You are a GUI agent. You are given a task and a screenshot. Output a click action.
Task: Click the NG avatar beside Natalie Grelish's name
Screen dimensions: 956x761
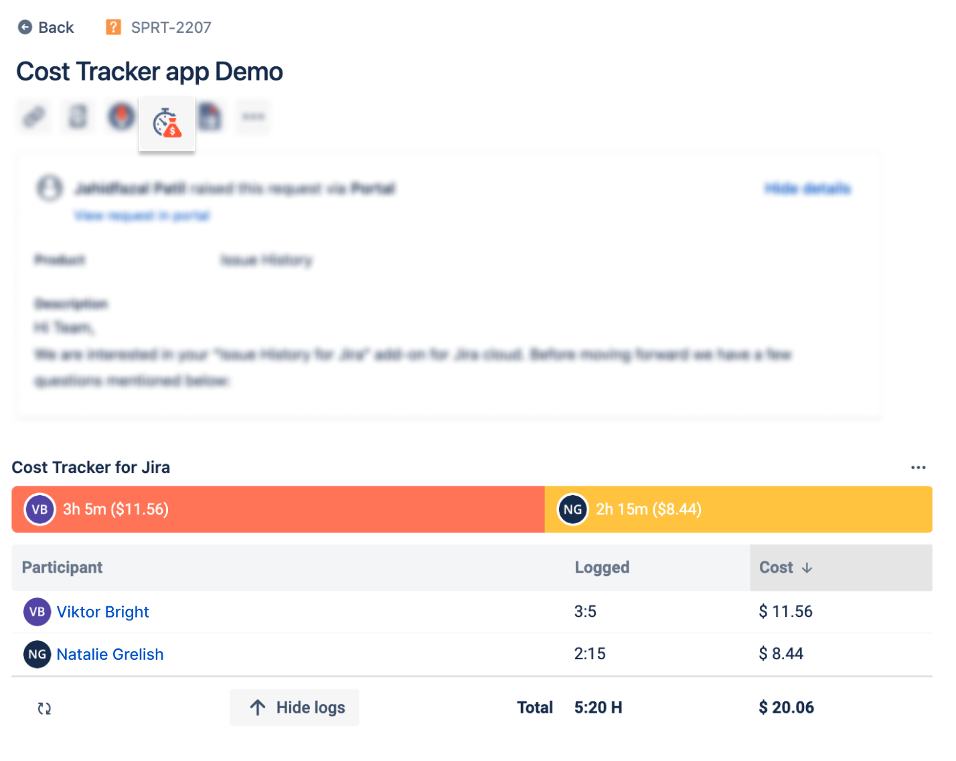[37, 654]
